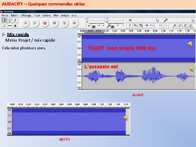
Task: Select the Selection (I-beam) tool
Action: [5, 20]
